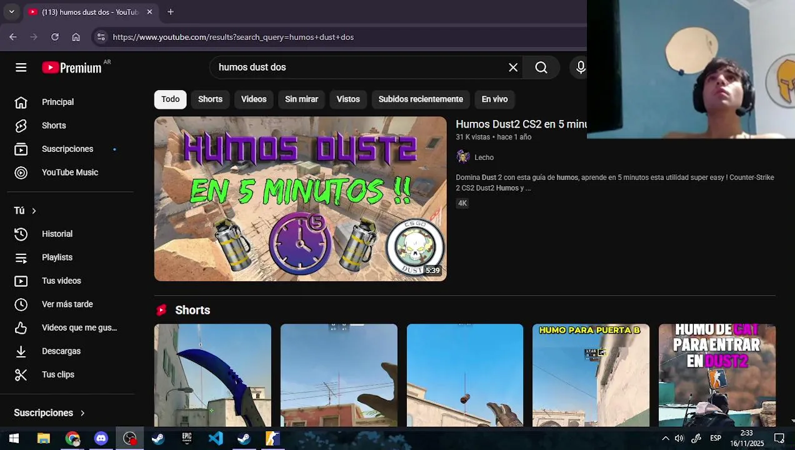The width and height of the screenshot is (795, 450).
Task: Go to the YouTube Premium logo home
Action: 72,67
